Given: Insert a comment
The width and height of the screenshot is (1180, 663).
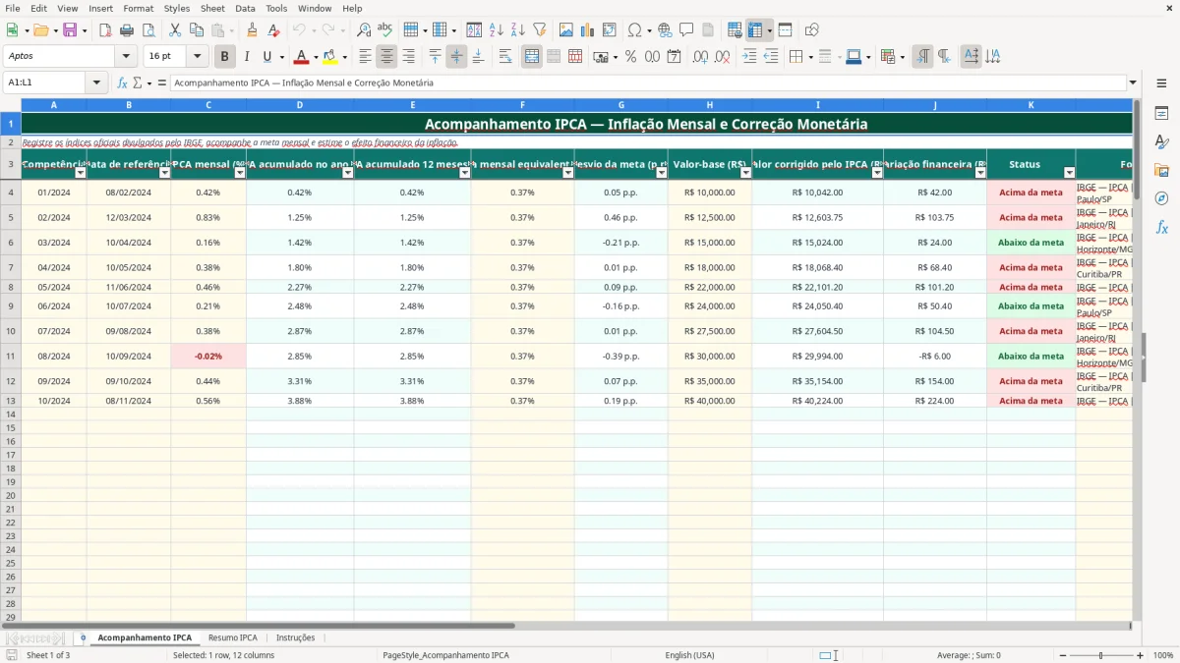Looking at the screenshot, I should pos(686,30).
